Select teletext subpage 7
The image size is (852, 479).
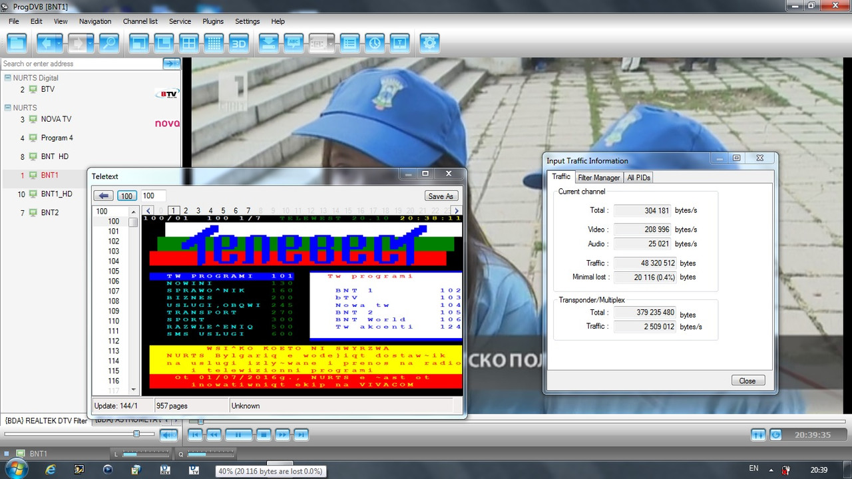click(248, 211)
